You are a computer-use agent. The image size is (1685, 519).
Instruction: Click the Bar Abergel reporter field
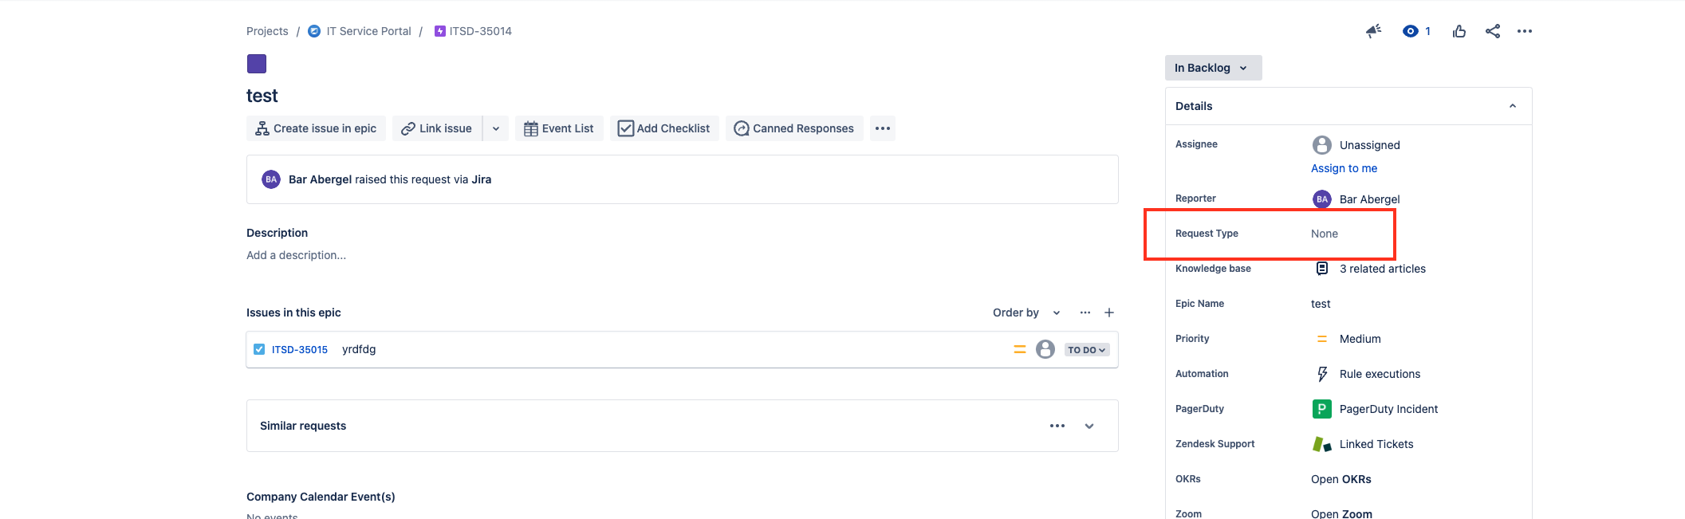pyautogui.click(x=1356, y=199)
